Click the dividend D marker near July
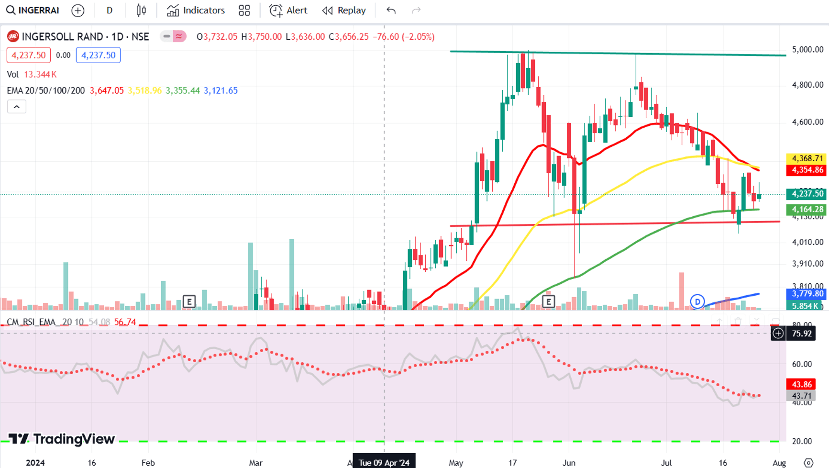This screenshot has height=468, width=829. [x=697, y=301]
